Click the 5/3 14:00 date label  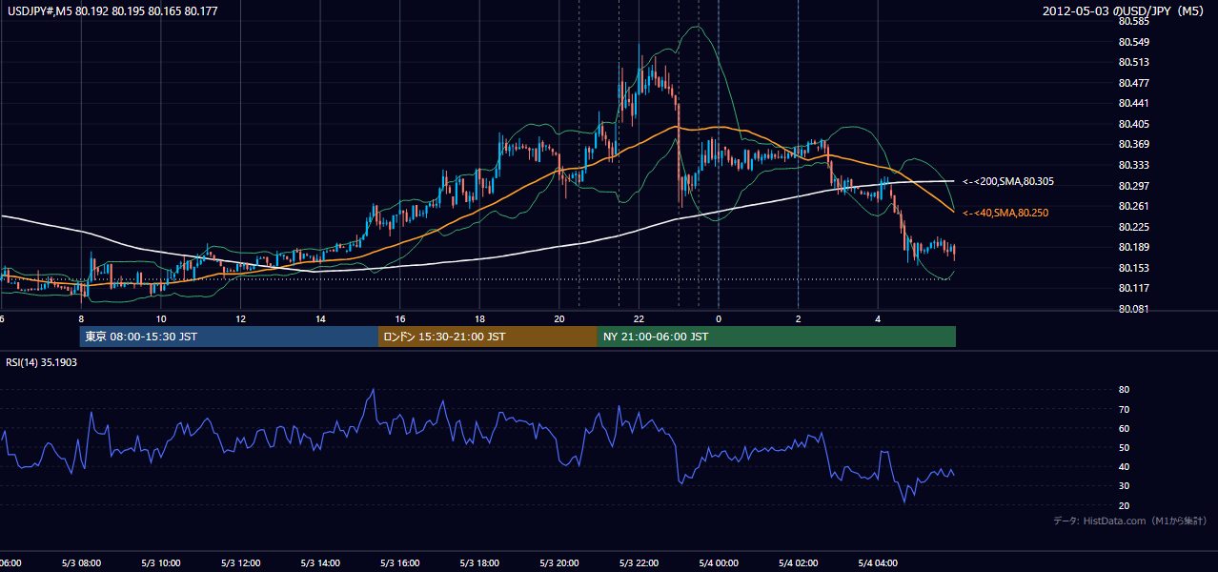click(x=319, y=562)
